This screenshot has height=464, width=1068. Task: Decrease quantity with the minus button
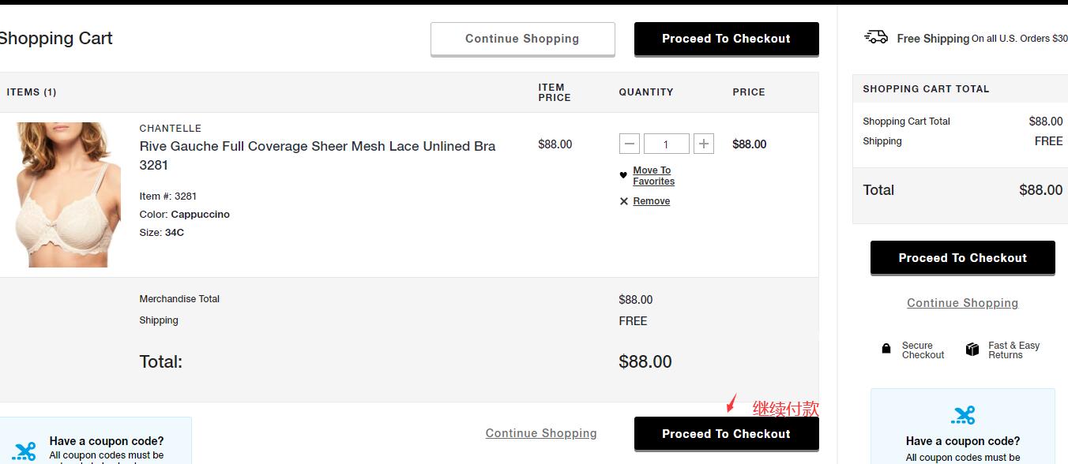click(x=630, y=144)
